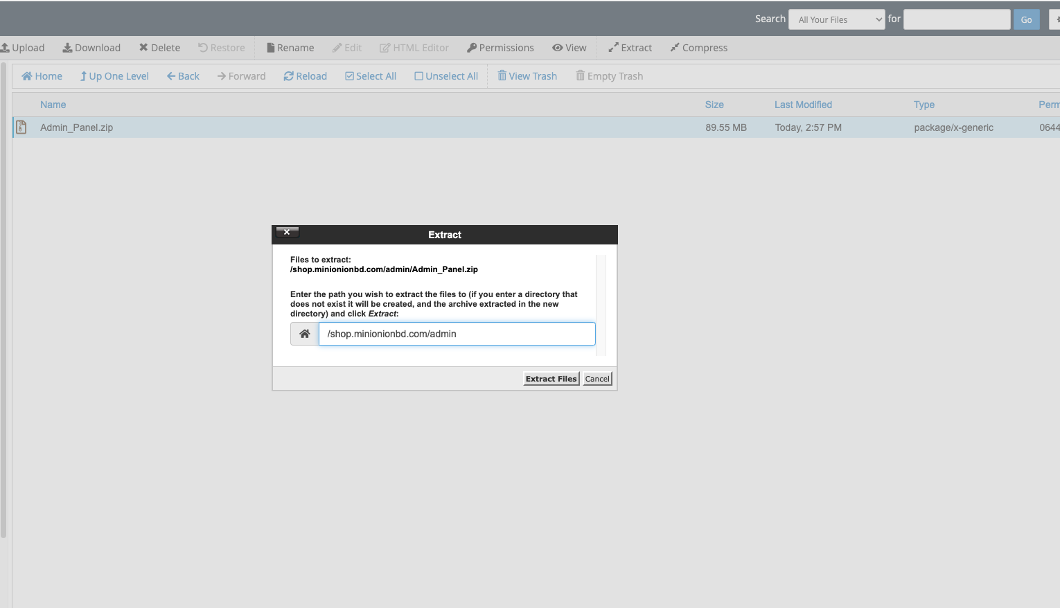The width and height of the screenshot is (1060, 608).
Task: Open View Trash
Action: click(527, 76)
